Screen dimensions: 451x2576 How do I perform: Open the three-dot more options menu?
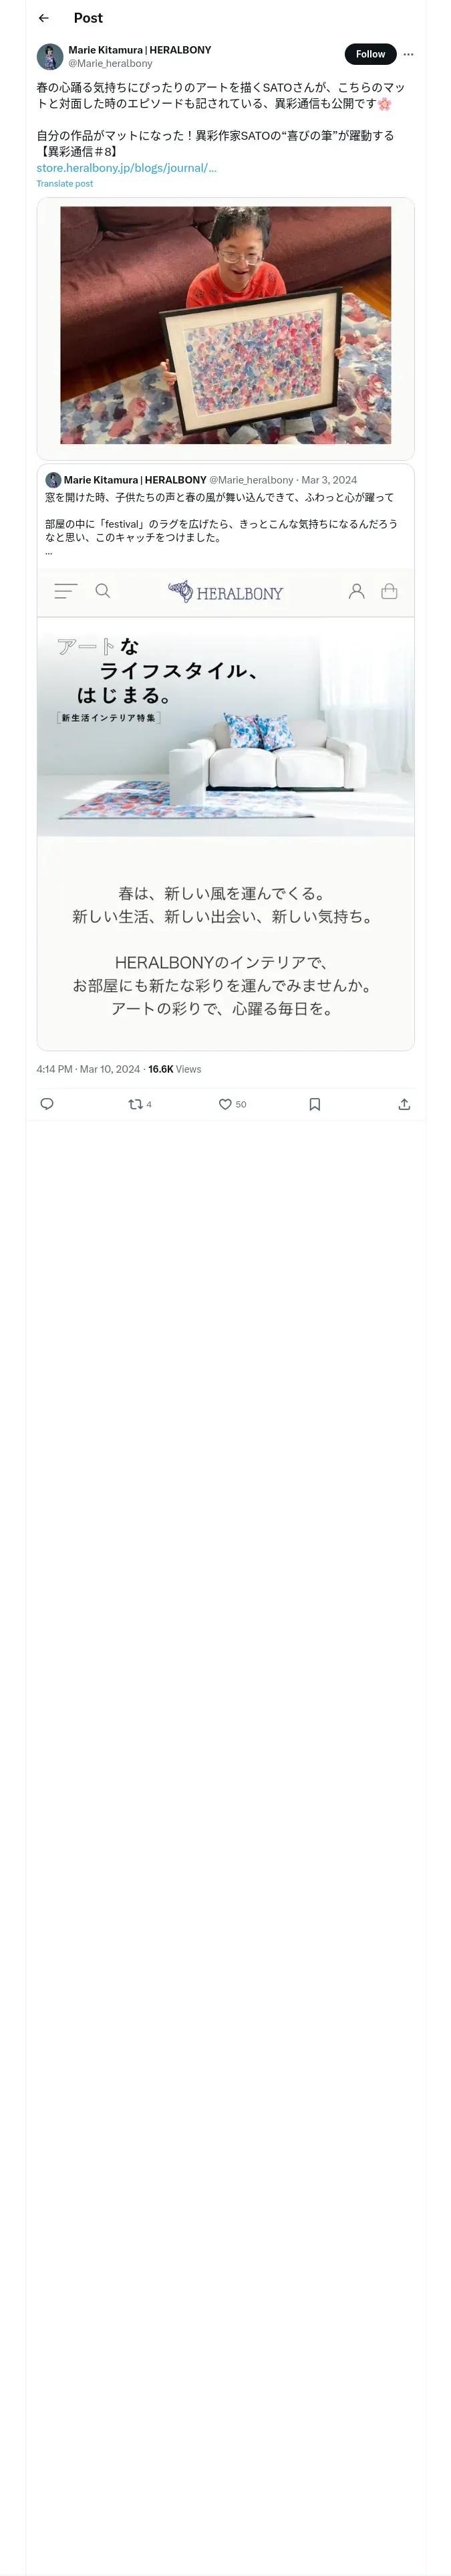(408, 54)
